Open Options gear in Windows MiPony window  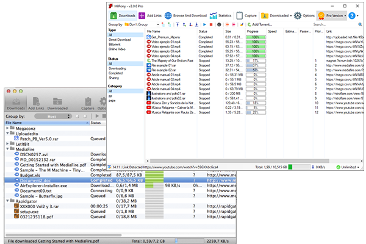pyautogui.click(x=304, y=16)
